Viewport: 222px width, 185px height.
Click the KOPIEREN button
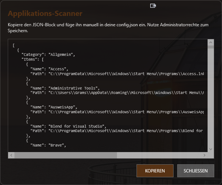pos(155,171)
